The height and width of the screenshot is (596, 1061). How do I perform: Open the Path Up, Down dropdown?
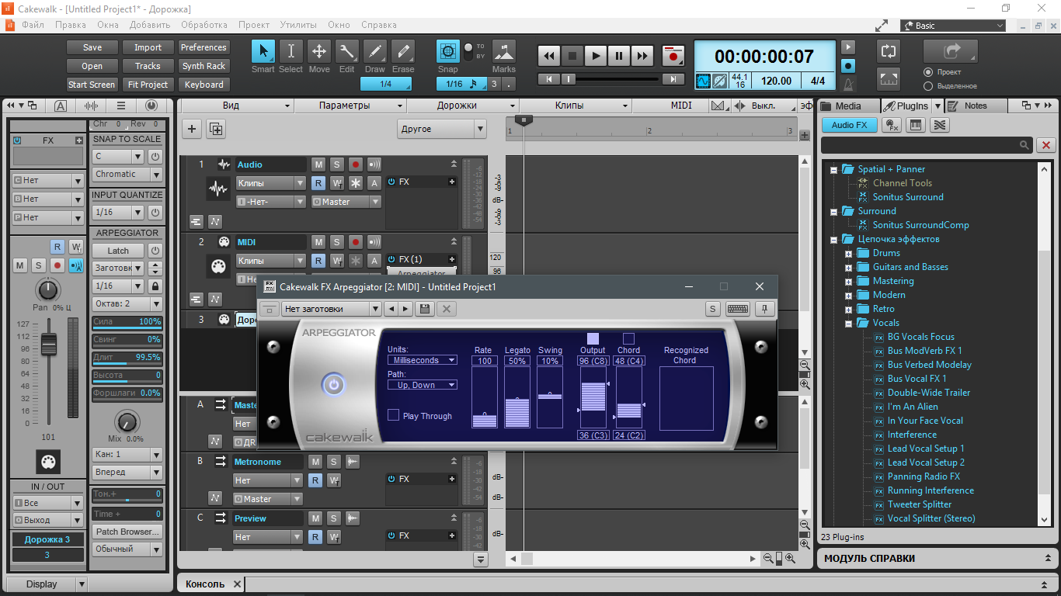click(423, 385)
